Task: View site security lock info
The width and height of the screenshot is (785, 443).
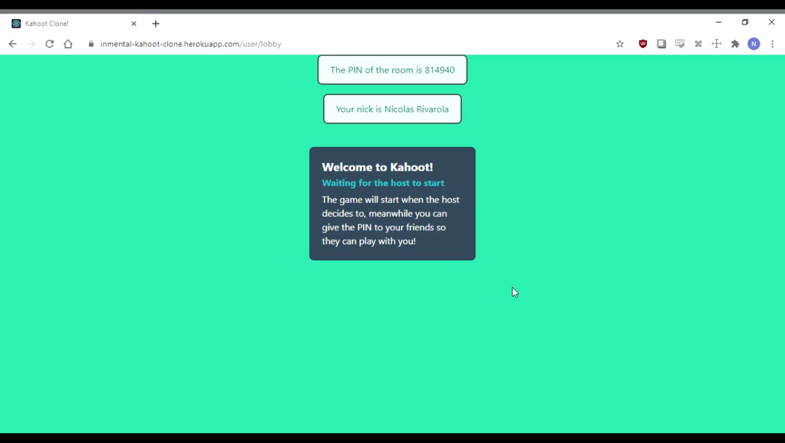Action: [91, 44]
